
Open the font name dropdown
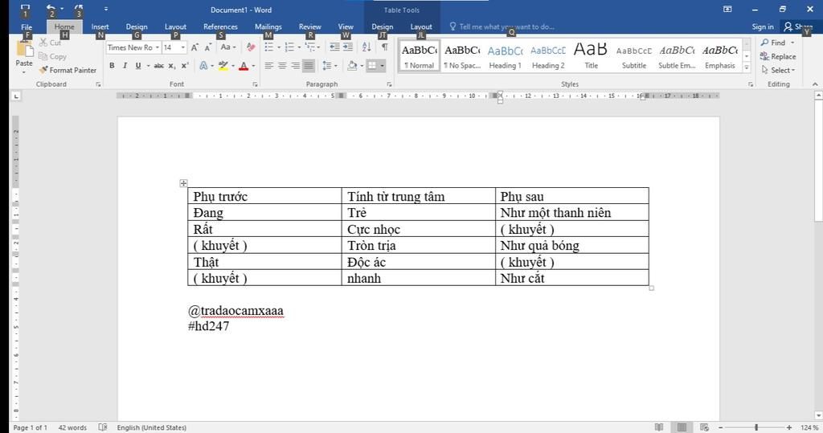pos(157,47)
